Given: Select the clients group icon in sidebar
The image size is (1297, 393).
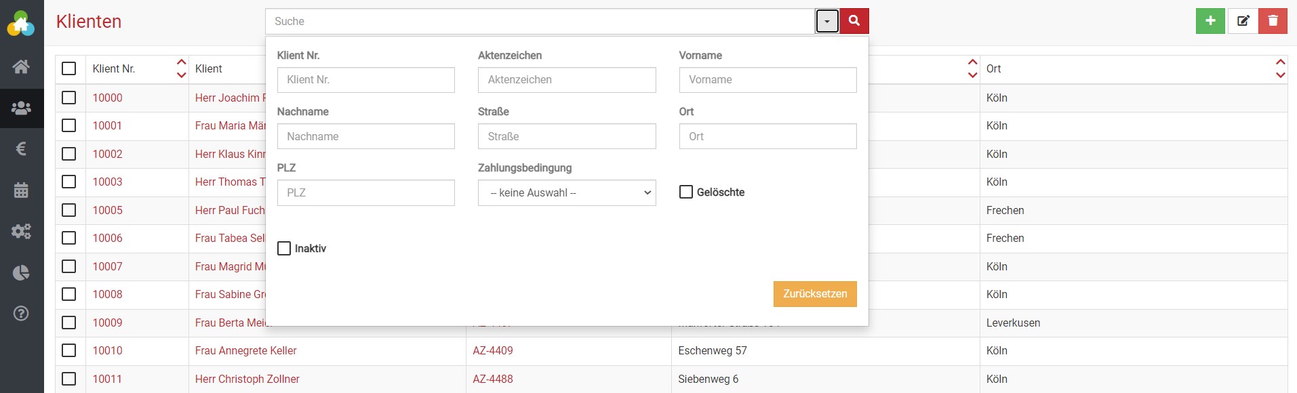Looking at the screenshot, I should [21, 108].
